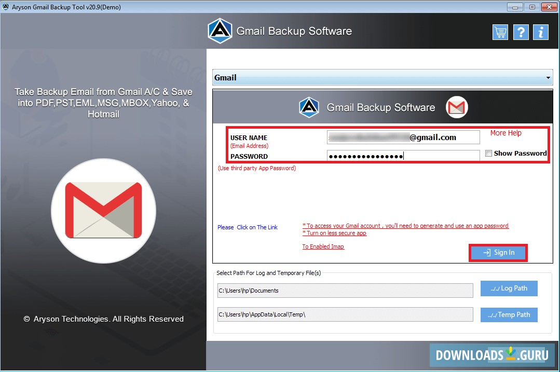Image resolution: width=560 pixels, height=372 pixels.
Task: Open the generate app password link
Action: coord(405,226)
